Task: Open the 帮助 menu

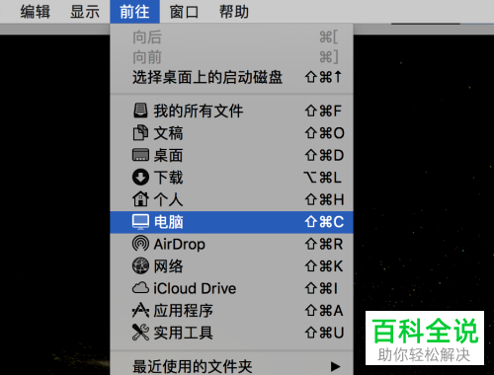Action: pos(234,12)
